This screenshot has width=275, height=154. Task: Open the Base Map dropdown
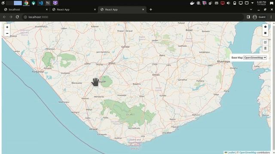pos(255,58)
